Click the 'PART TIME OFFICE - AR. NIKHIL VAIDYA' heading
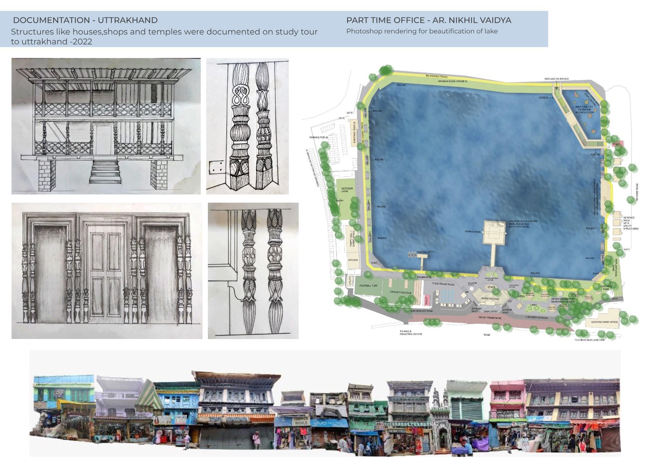 click(x=429, y=20)
